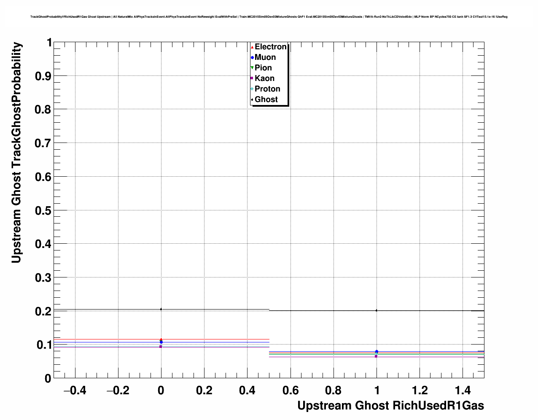Image resolution: width=538 pixels, height=420 pixels.
Task: Click the purple Kaon data marker at x=1
Action: pos(376,356)
